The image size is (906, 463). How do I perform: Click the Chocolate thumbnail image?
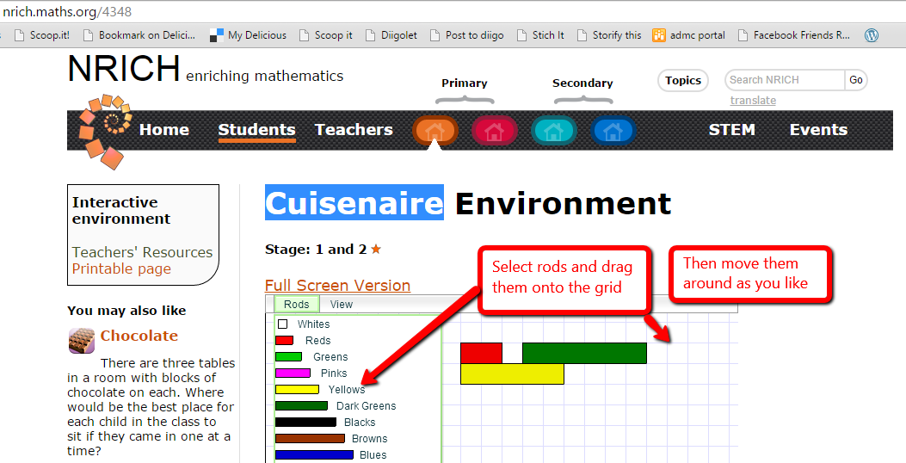[x=82, y=341]
